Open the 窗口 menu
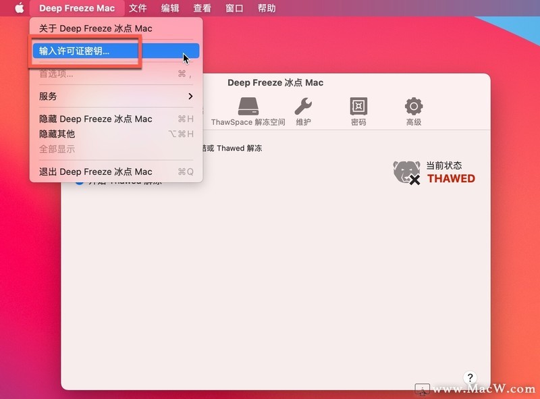 pyautogui.click(x=233, y=8)
